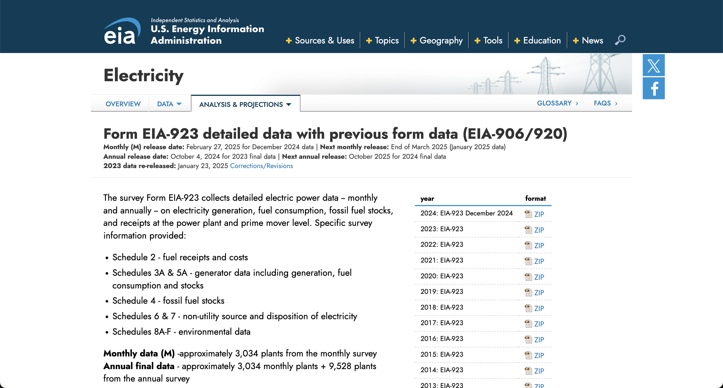
Task: Click ZIP file icon for 2019 EIA-923
Action: (528, 292)
